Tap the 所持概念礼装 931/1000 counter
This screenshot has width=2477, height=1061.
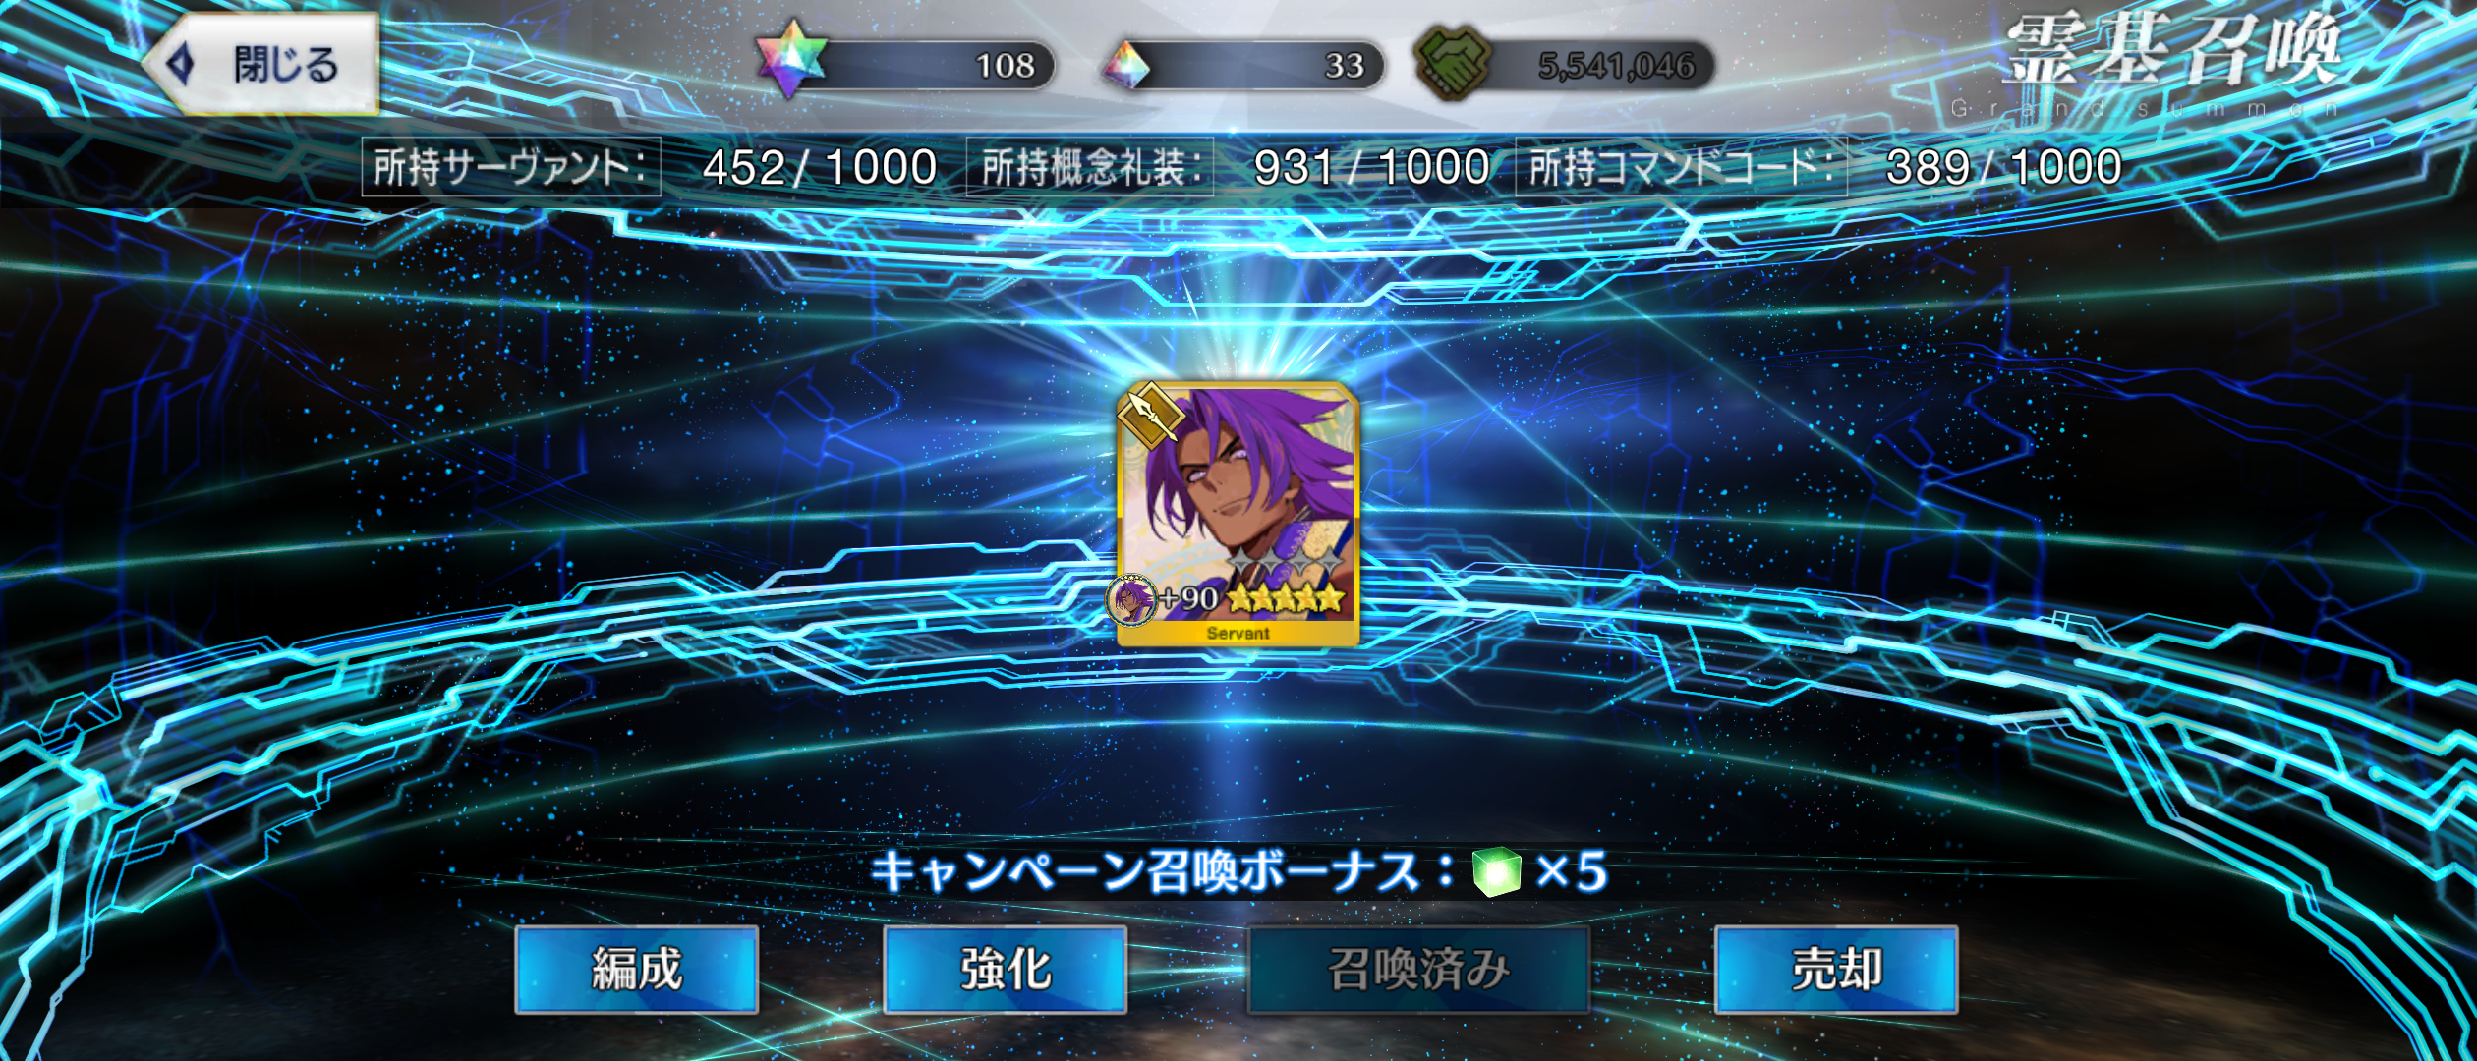pos(1371,167)
